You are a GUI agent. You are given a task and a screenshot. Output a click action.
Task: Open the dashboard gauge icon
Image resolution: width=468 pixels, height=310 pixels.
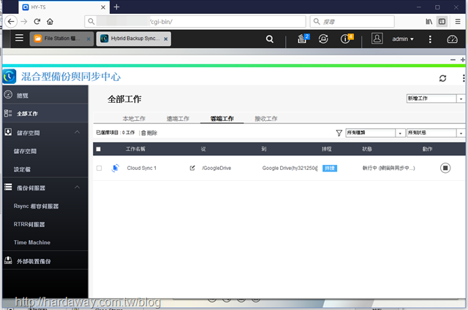pos(452,39)
